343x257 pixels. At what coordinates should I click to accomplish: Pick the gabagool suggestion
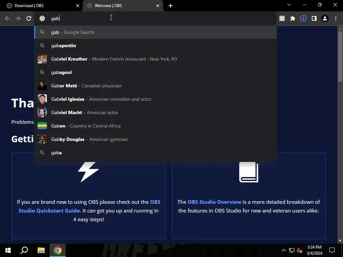(155, 72)
